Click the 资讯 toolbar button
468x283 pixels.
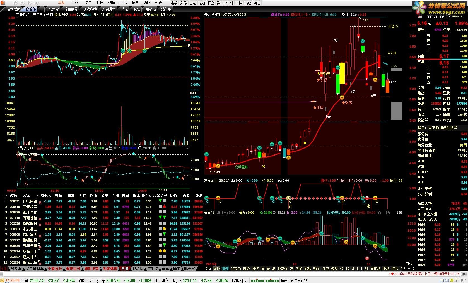click(x=220, y=3)
